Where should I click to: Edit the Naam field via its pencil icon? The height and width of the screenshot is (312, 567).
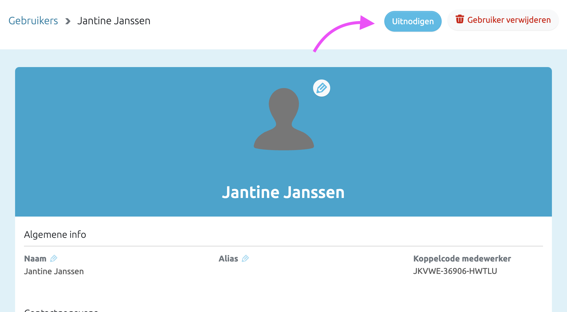54,259
